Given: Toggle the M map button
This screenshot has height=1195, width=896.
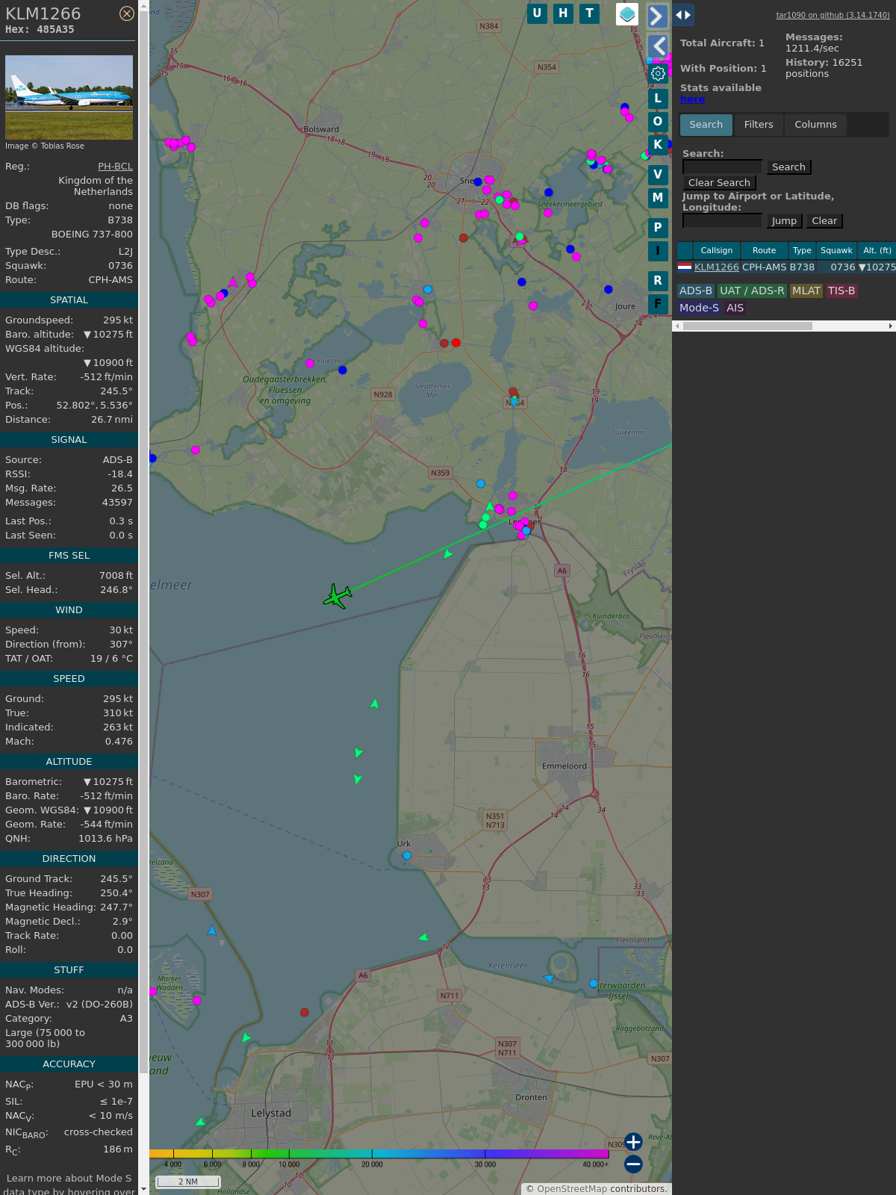Looking at the screenshot, I should point(658,198).
